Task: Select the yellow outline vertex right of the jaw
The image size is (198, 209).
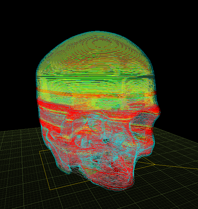Action: [x=154, y=164]
